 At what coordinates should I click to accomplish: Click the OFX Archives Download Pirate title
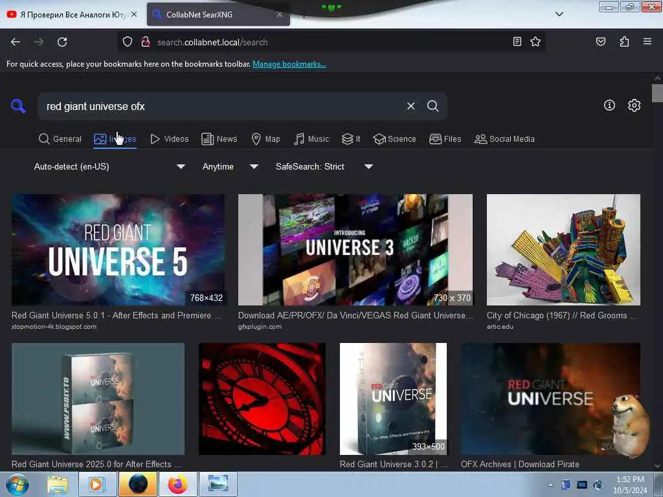click(520, 464)
